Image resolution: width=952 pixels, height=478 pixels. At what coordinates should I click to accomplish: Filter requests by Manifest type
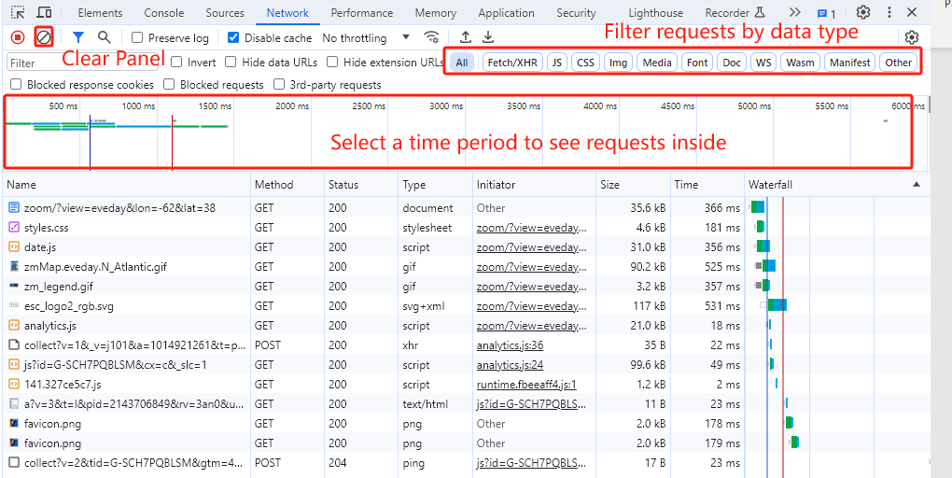click(x=850, y=62)
